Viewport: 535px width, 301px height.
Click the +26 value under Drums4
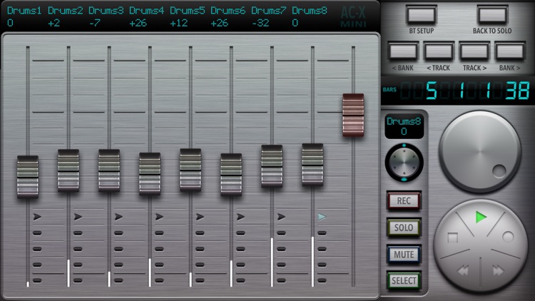point(138,24)
